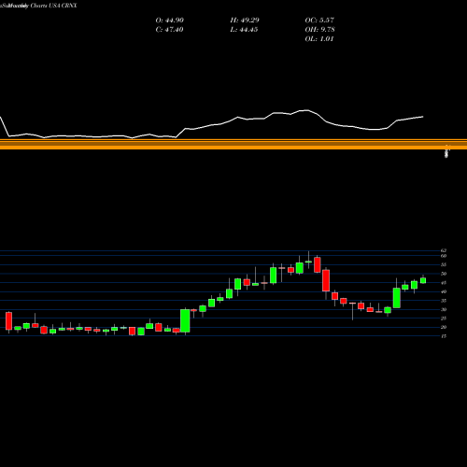467x467 pixels.
Task: Click the OL: 1.01 reading
Action: tap(319, 39)
